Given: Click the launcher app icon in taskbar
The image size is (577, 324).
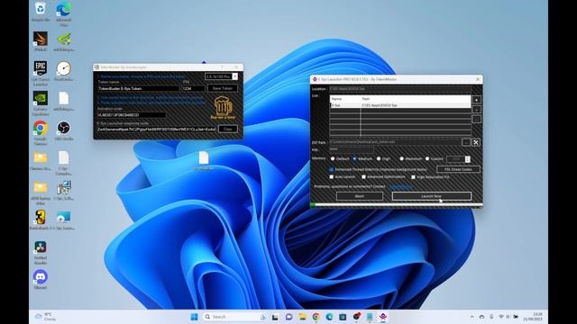Looking at the screenshot, I should point(383,317).
